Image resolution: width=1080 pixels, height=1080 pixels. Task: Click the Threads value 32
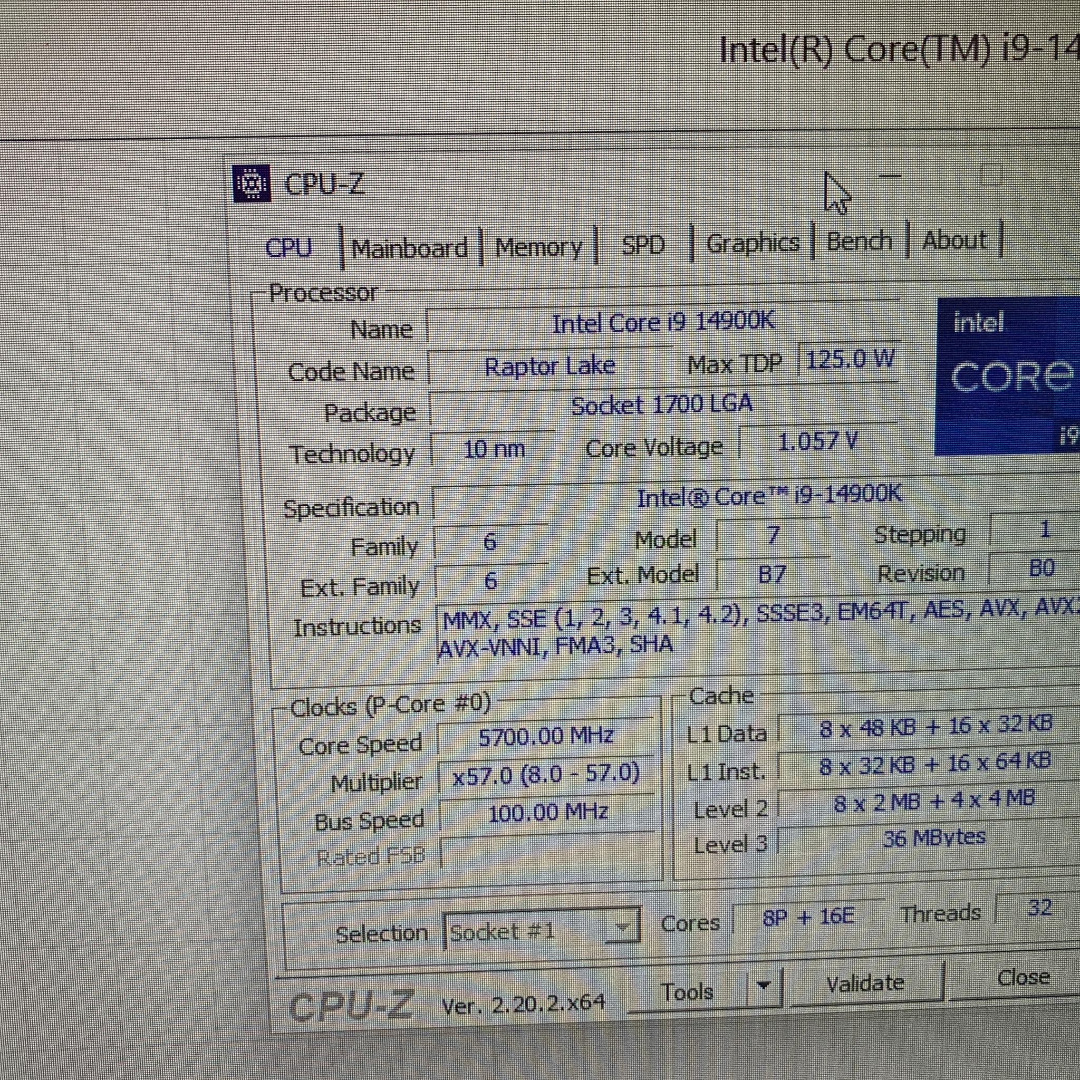[1039, 907]
